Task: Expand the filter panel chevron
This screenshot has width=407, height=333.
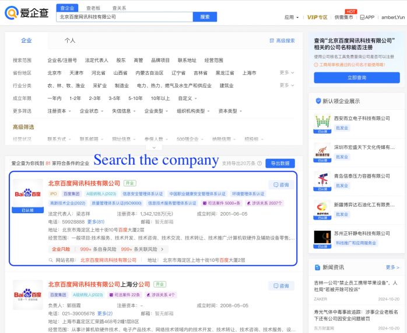Action: pos(154,147)
